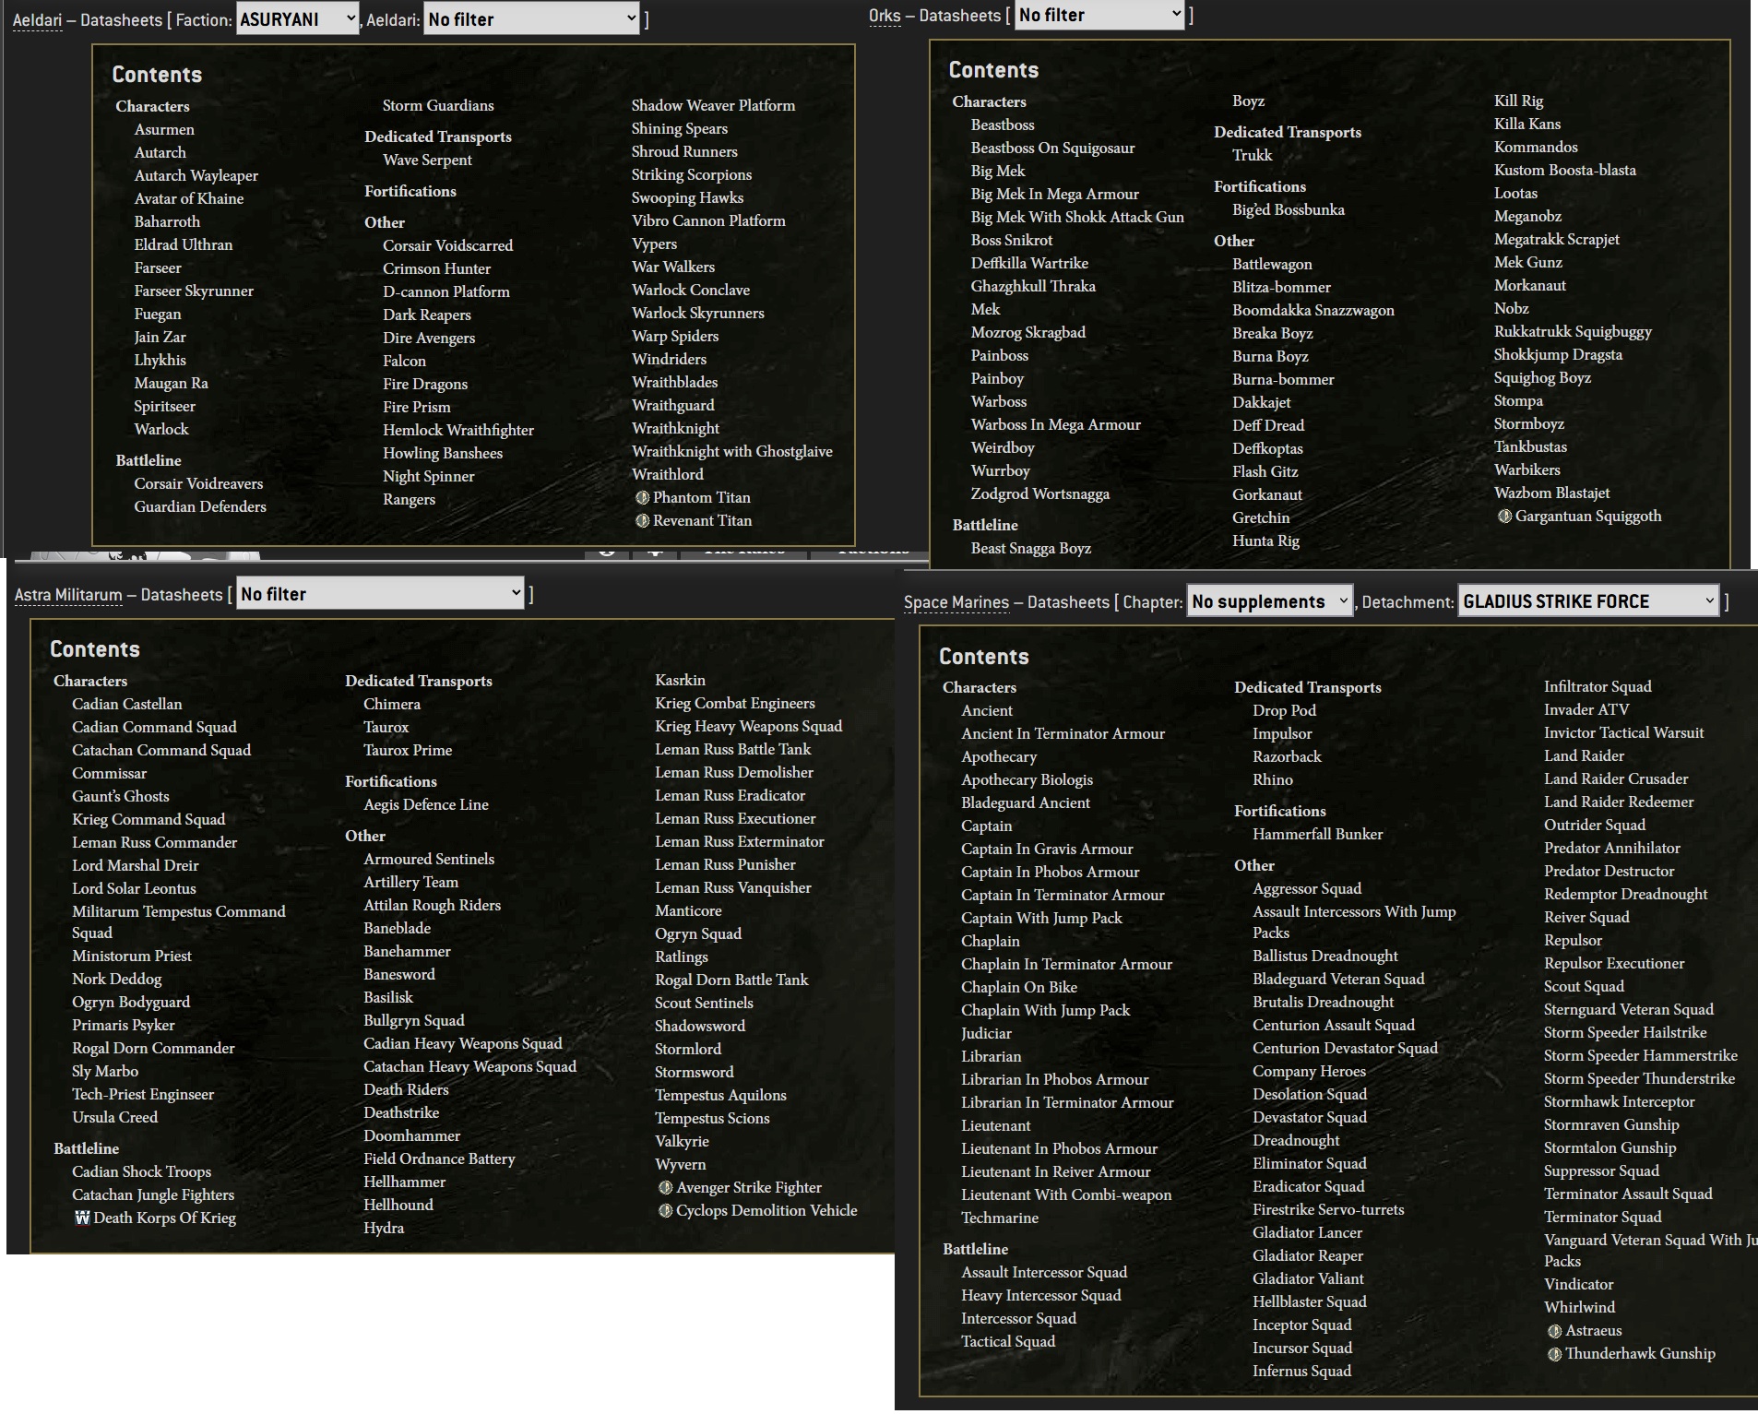
Task: Open the Taurox Prime datasheet
Action: point(408,750)
